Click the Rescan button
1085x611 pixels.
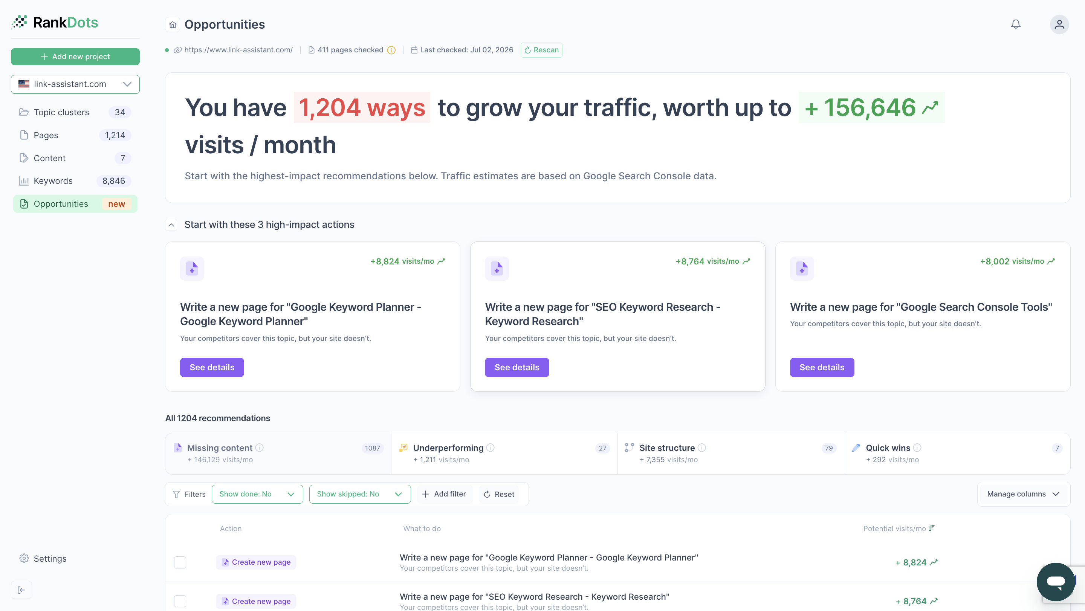coord(541,50)
